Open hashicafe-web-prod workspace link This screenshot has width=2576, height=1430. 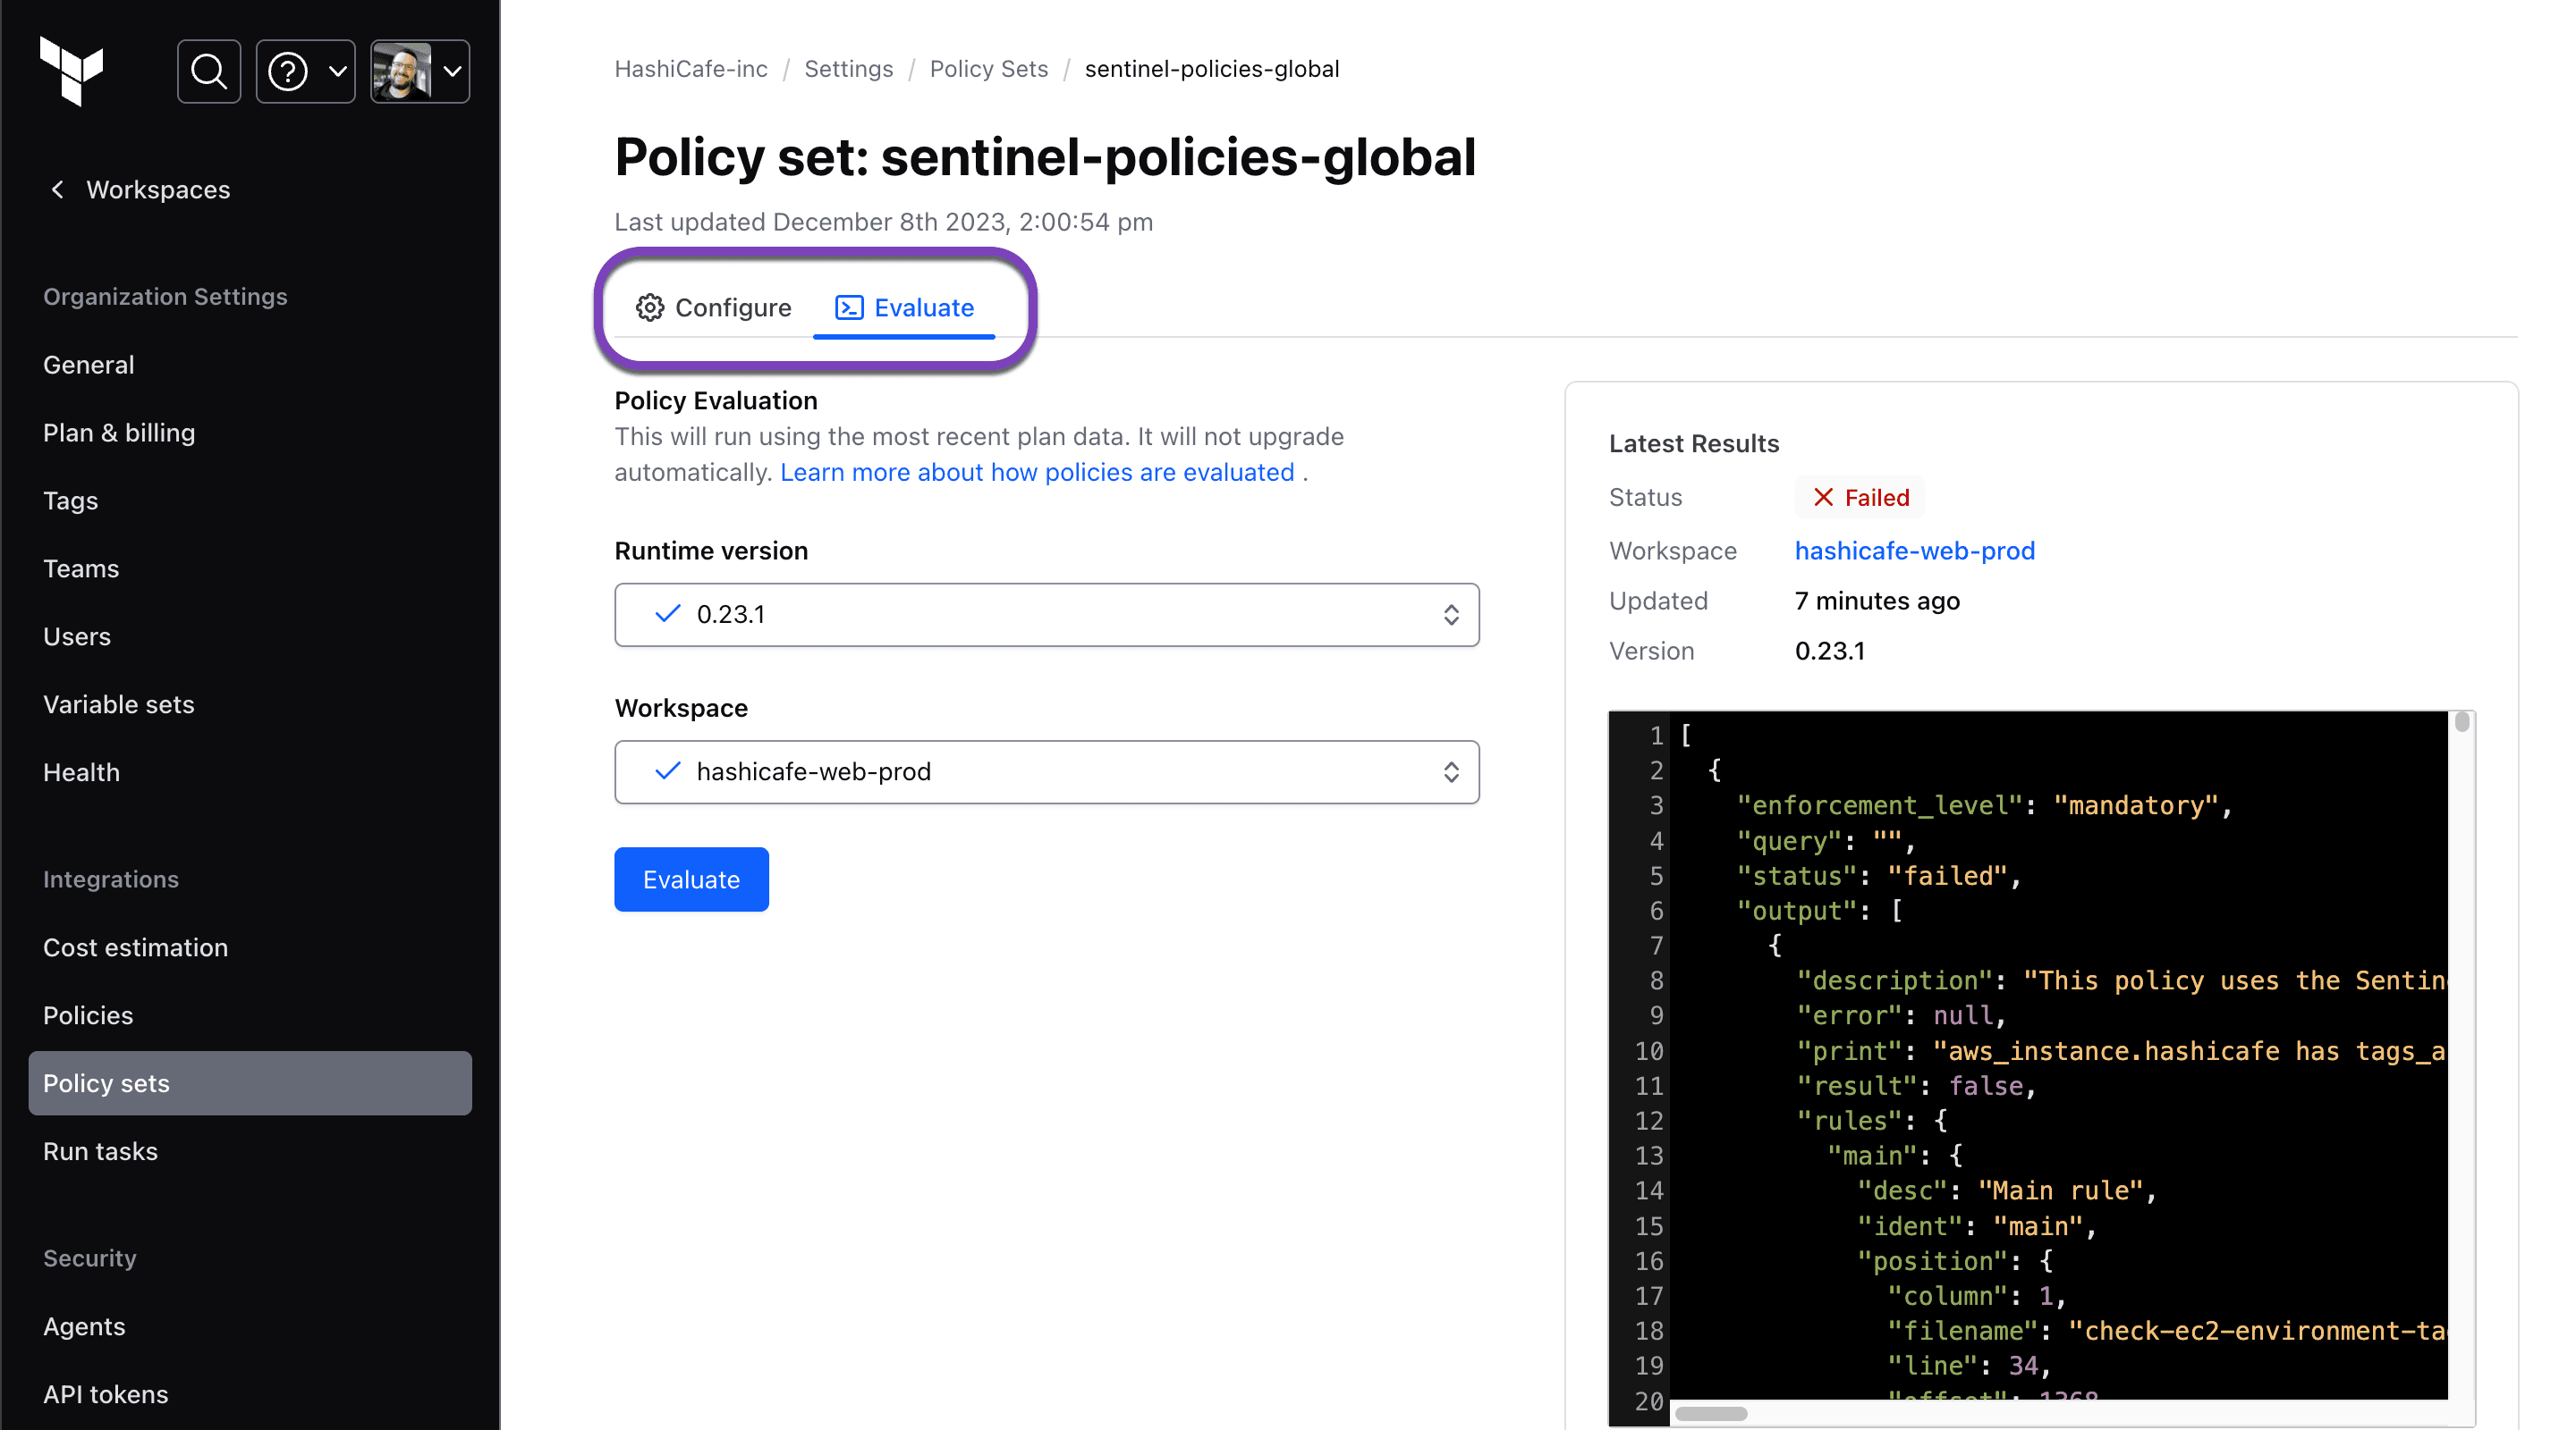[1914, 551]
